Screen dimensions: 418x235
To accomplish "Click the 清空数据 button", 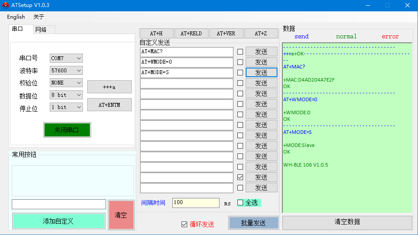I will (x=347, y=222).
